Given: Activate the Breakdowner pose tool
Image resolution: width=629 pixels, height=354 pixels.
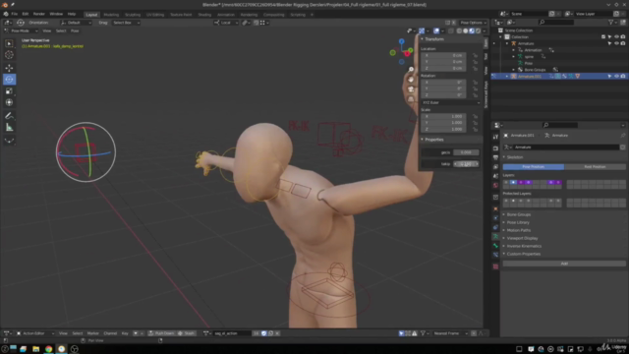Looking at the screenshot, I should point(9,141).
